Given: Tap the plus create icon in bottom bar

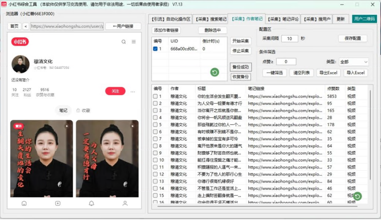Looking at the screenshot, I should coord(58,203).
